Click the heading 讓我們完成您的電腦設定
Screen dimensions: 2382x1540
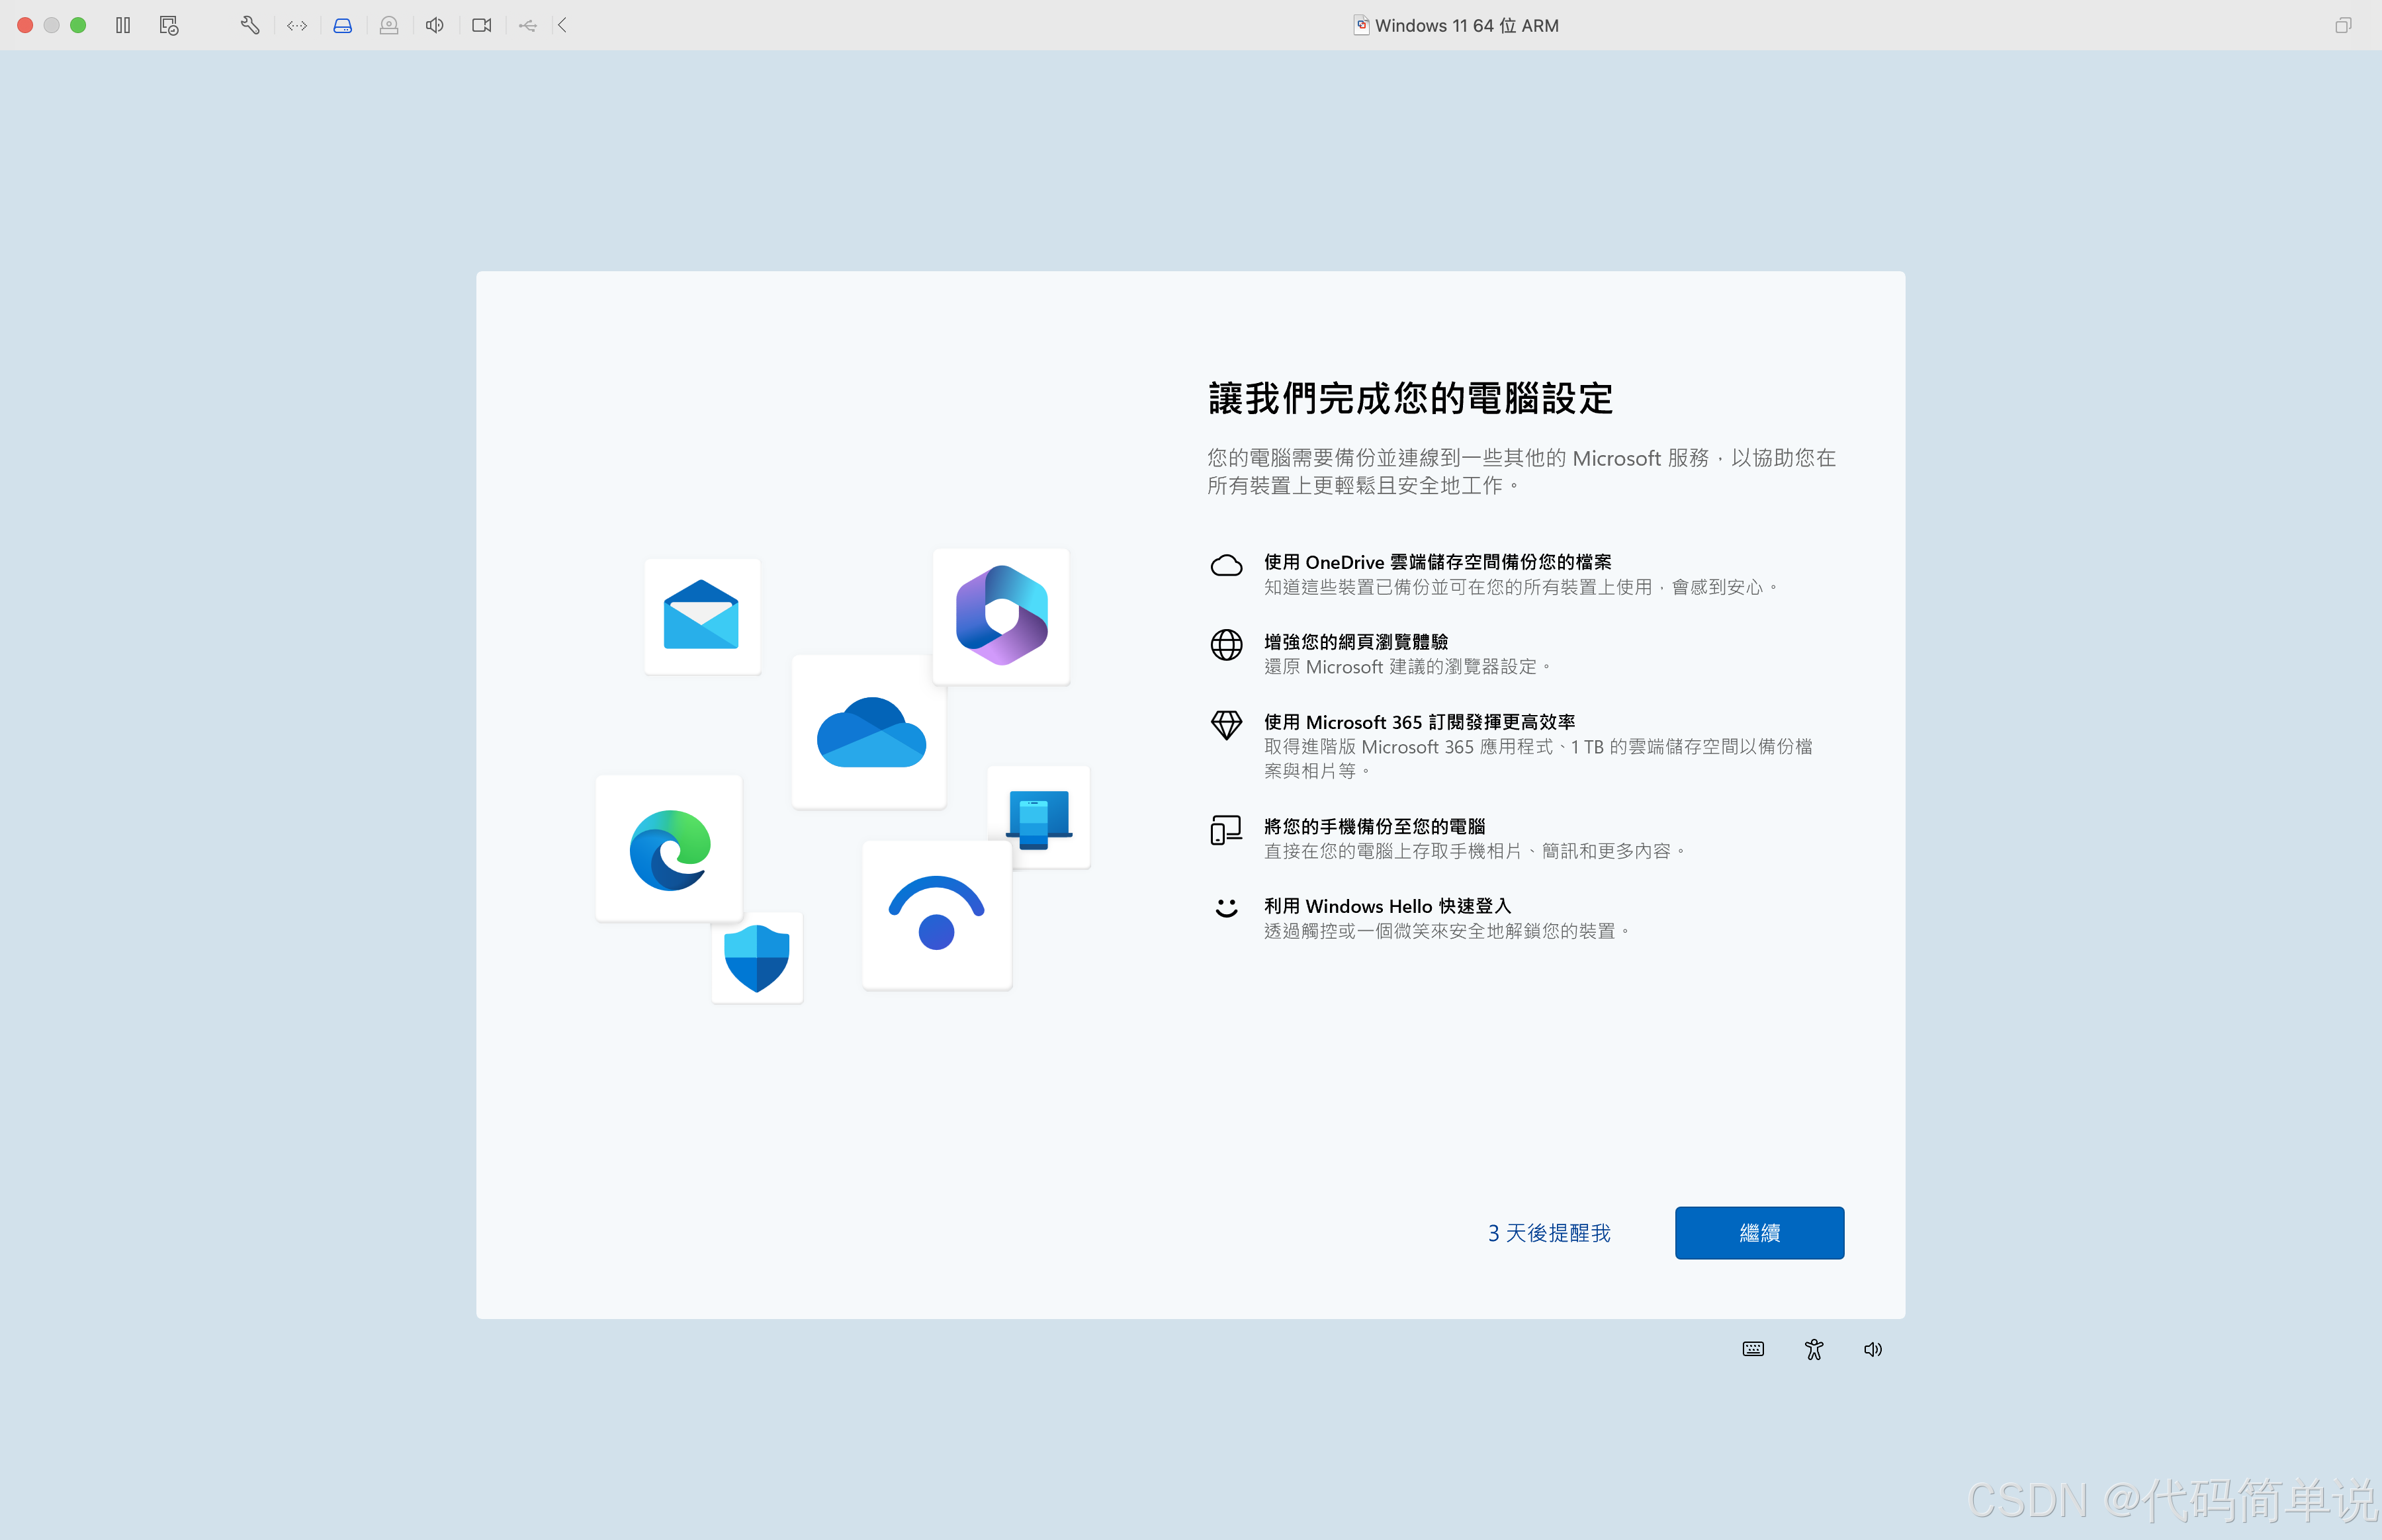point(1410,398)
